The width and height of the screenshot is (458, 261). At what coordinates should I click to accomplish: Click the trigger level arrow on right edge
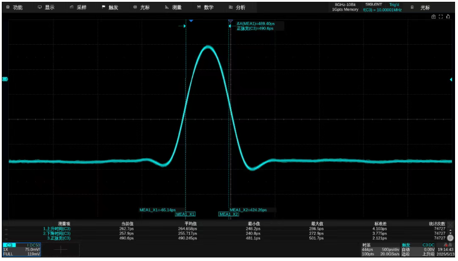tap(451, 79)
